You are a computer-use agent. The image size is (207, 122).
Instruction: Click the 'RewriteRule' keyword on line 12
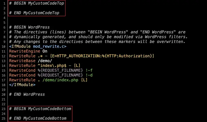click(22, 56)
